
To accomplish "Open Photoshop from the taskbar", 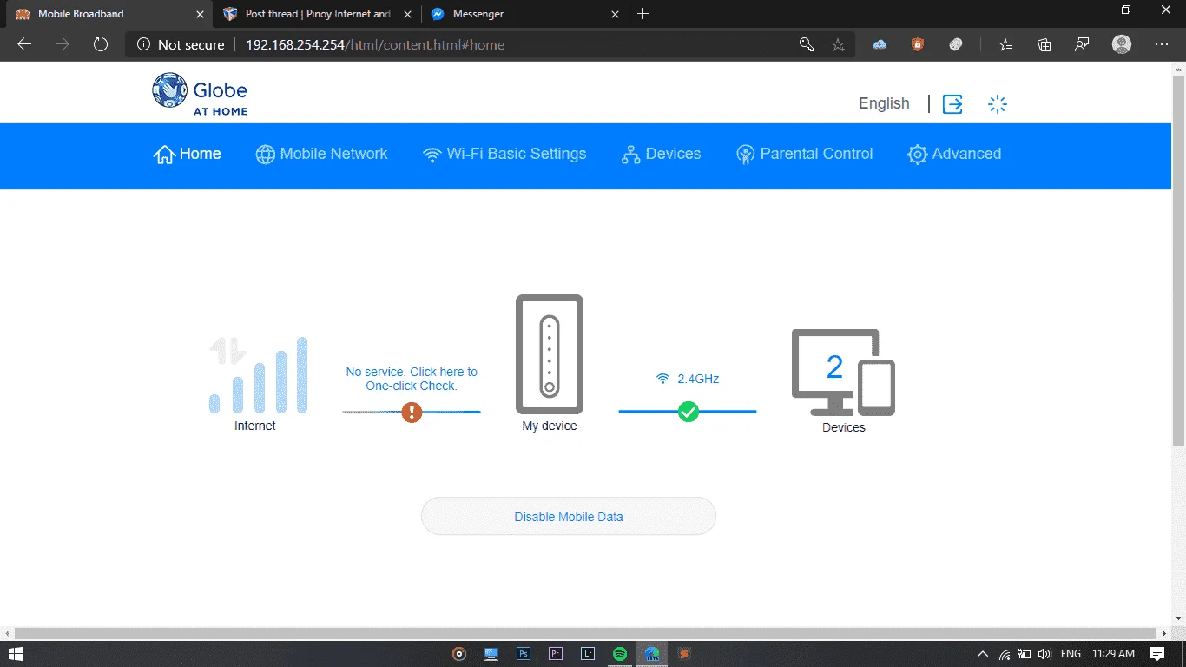I will coord(524,654).
